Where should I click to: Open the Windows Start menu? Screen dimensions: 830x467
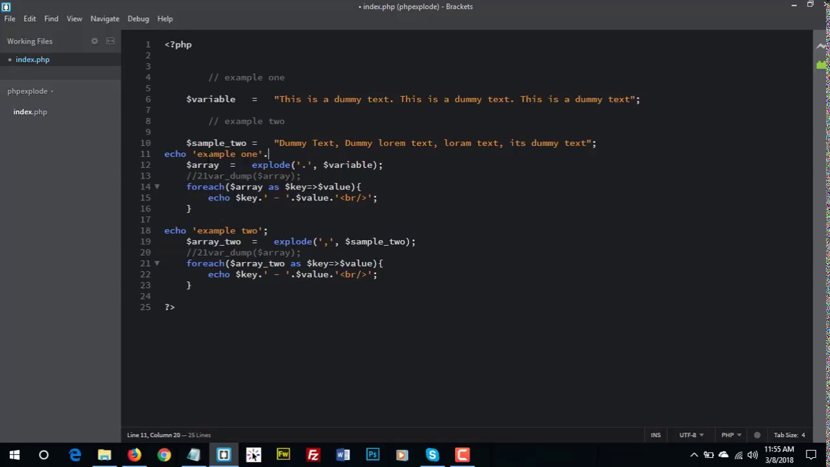point(14,455)
